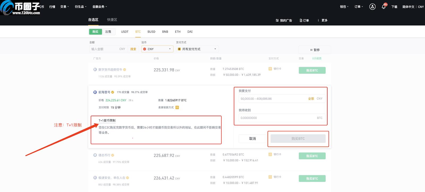Select the 出售 sell toggle
The width and height of the screenshot is (425, 192).
coord(108,32)
